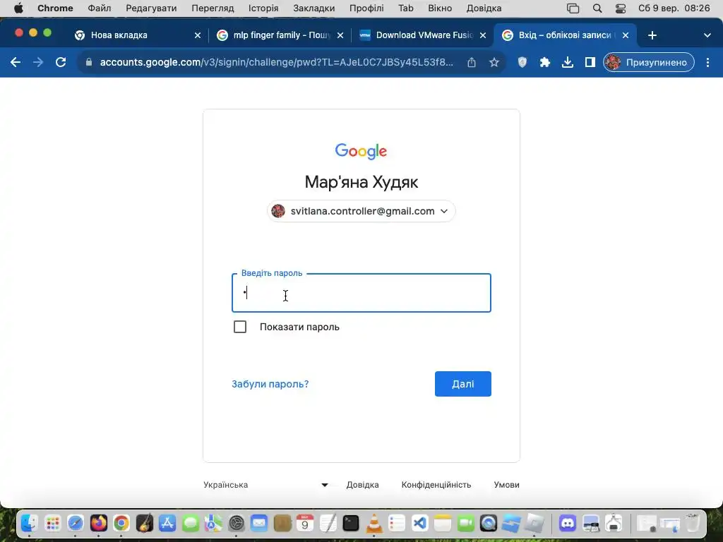Open a new tab with the plus button
The image size is (723, 542).
tap(652, 35)
